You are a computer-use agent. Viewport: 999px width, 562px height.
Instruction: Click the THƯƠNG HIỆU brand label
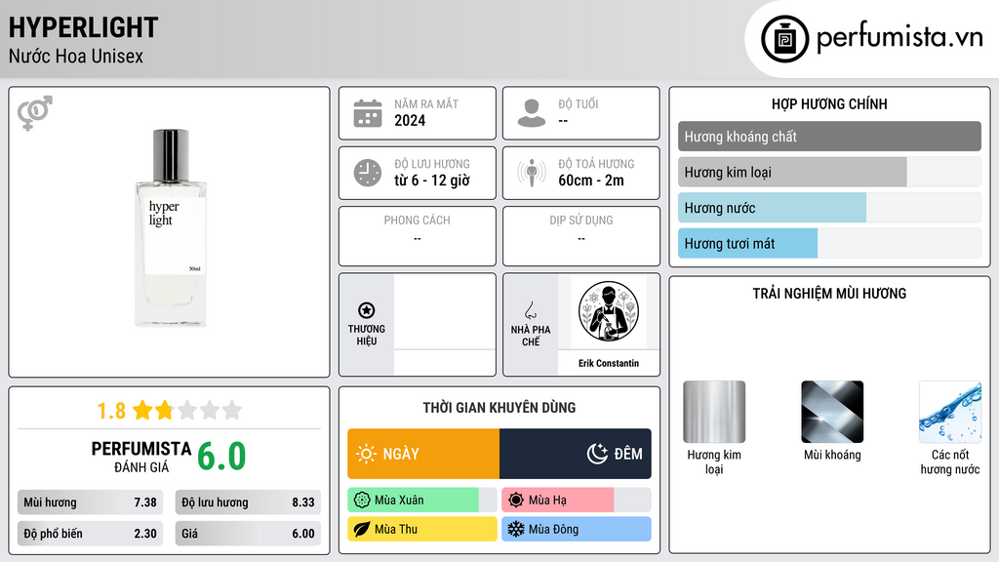click(367, 336)
